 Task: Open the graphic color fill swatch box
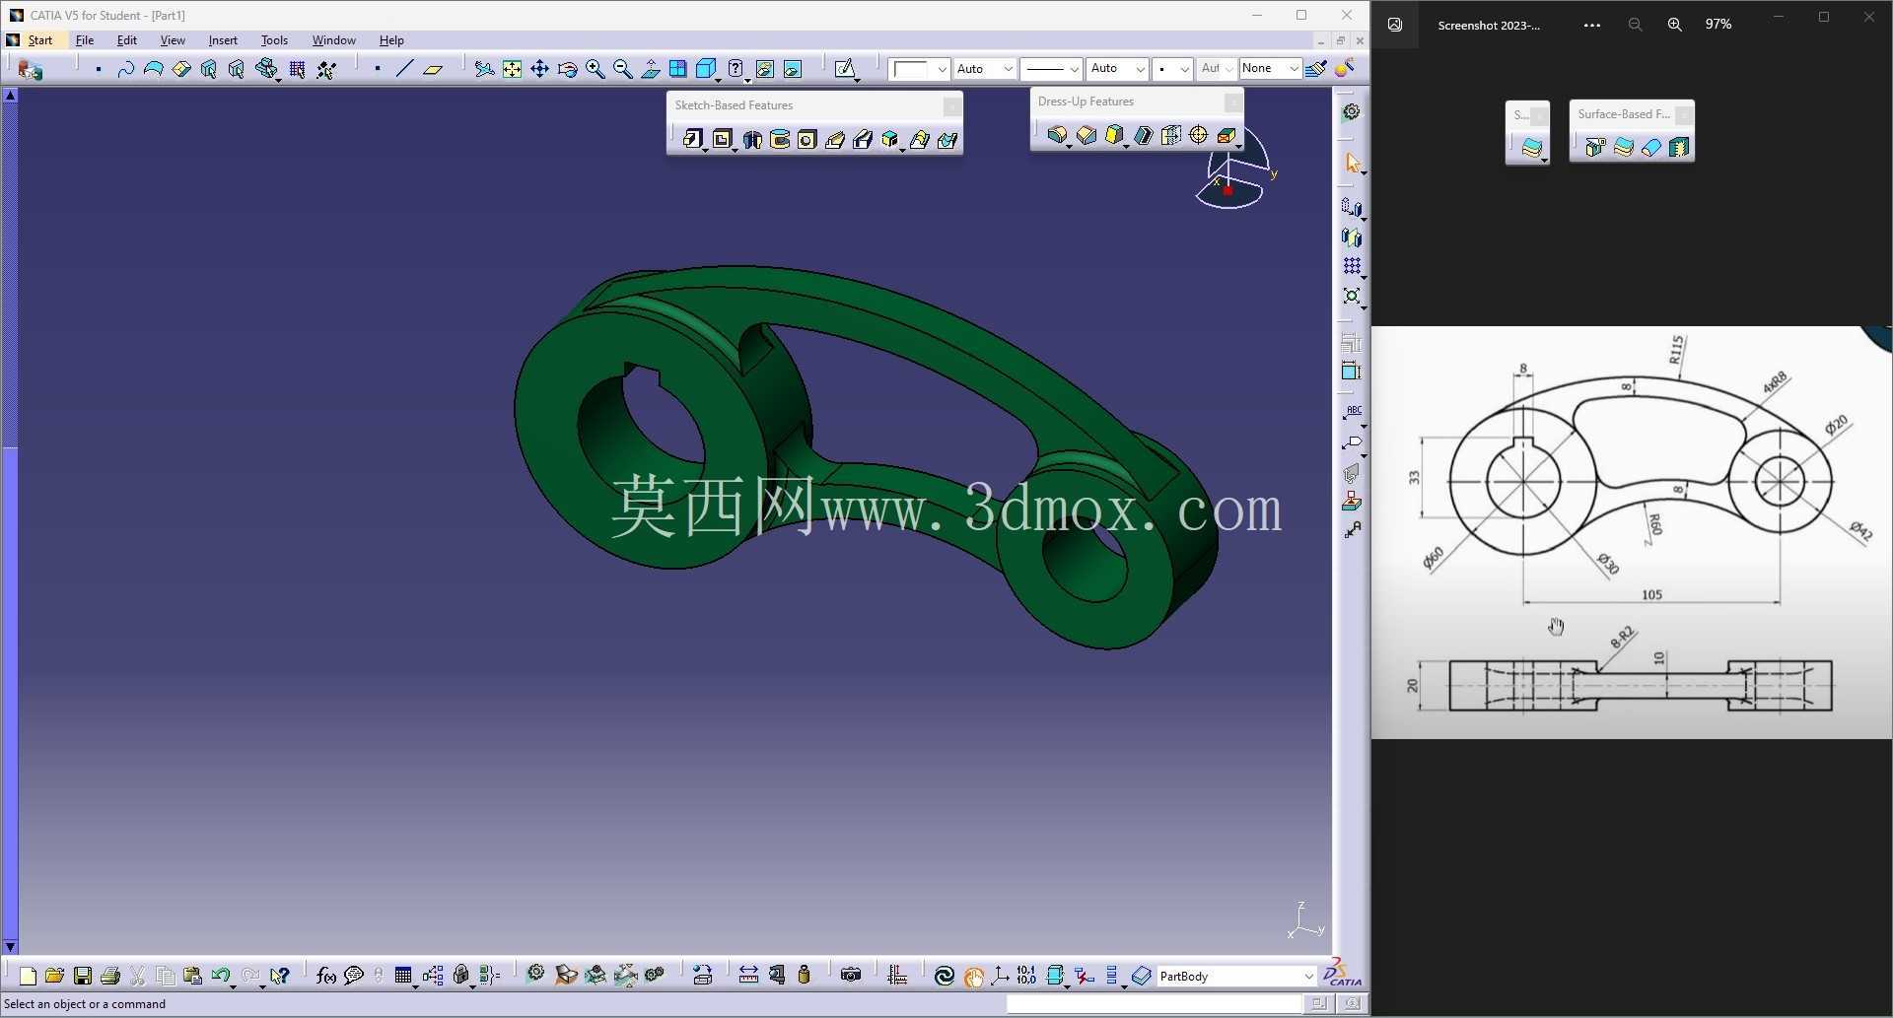coord(919,69)
